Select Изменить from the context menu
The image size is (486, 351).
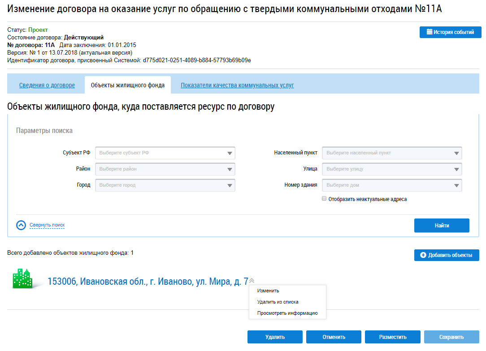click(268, 291)
